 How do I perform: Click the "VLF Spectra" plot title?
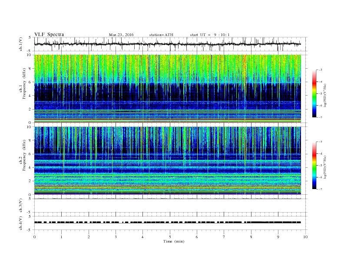(x=49, y=34)
